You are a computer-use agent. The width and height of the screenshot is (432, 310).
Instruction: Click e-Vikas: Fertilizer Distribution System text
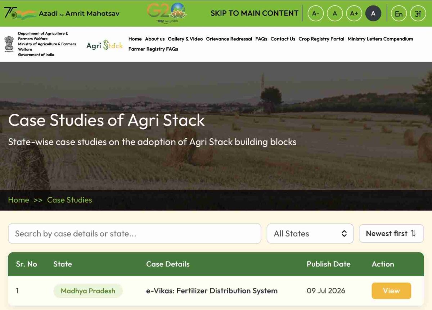click(x=212, y=291)
